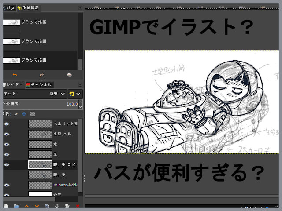This screenshot has width=282, height=211.
Task: Click the astronaut cat's helmet on the canvas
Action: (234, 87)
